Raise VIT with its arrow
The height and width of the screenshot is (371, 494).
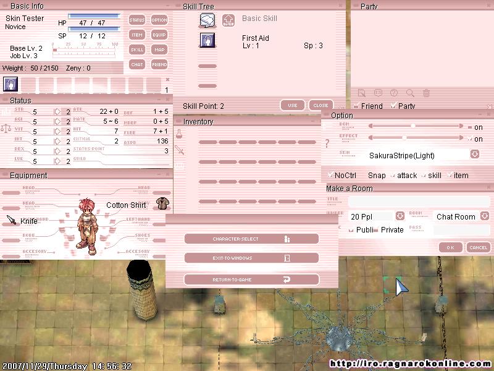57,132
